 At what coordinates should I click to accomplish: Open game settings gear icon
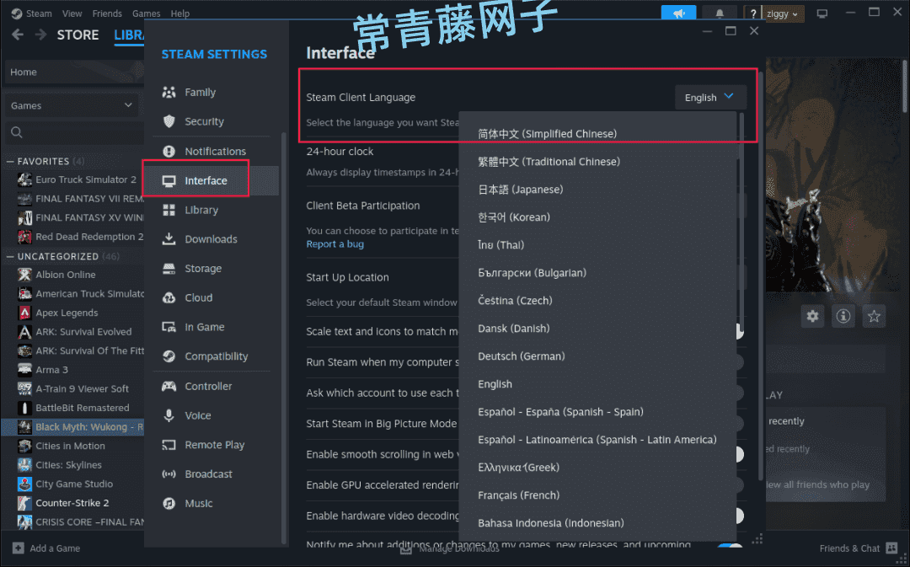[812, 316]
